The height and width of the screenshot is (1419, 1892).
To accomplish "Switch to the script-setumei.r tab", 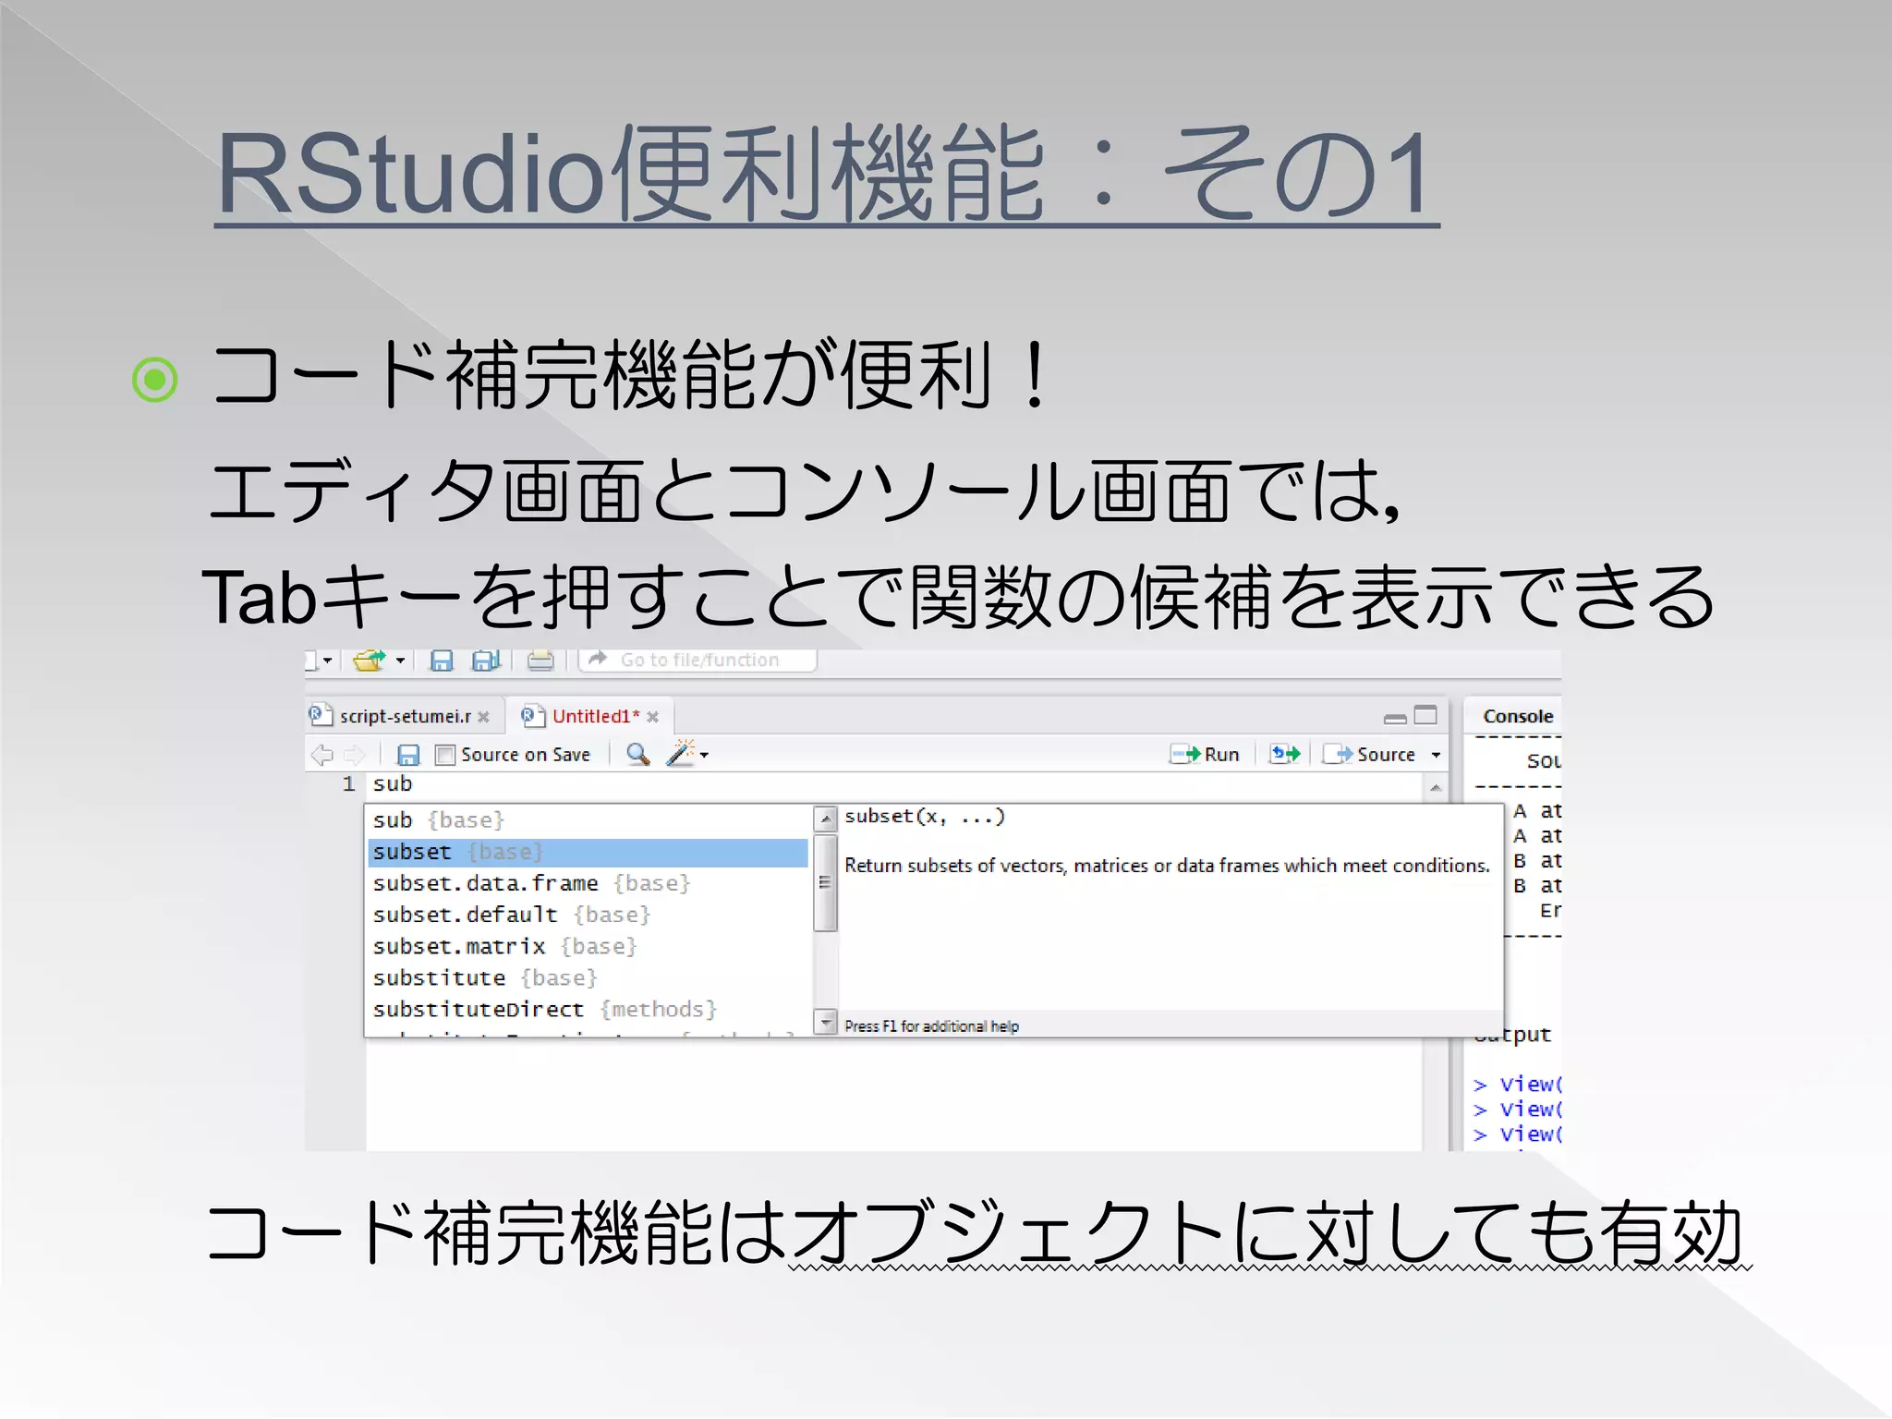I will tap(405, 716).
